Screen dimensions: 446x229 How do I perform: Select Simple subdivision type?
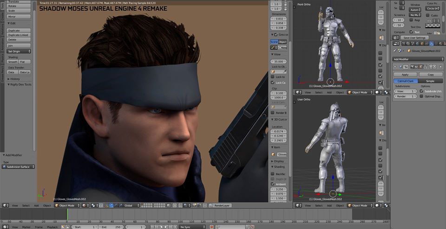(x=430, y=81)
